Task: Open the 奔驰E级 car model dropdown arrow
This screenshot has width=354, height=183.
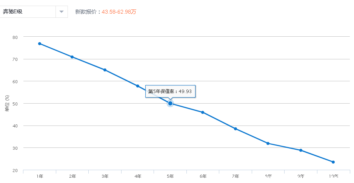Action: [62, 12]
